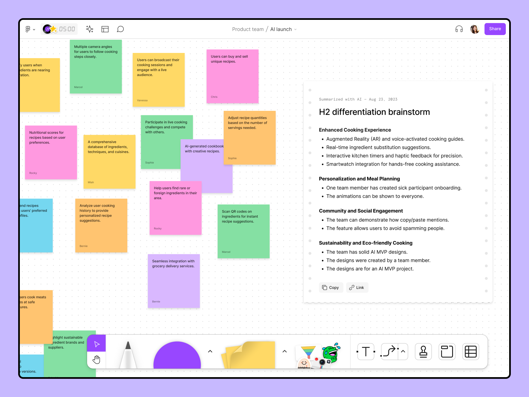This screenshot has width=529, height=397.
Task: Select the Text tool
Action: click(366, 352)
